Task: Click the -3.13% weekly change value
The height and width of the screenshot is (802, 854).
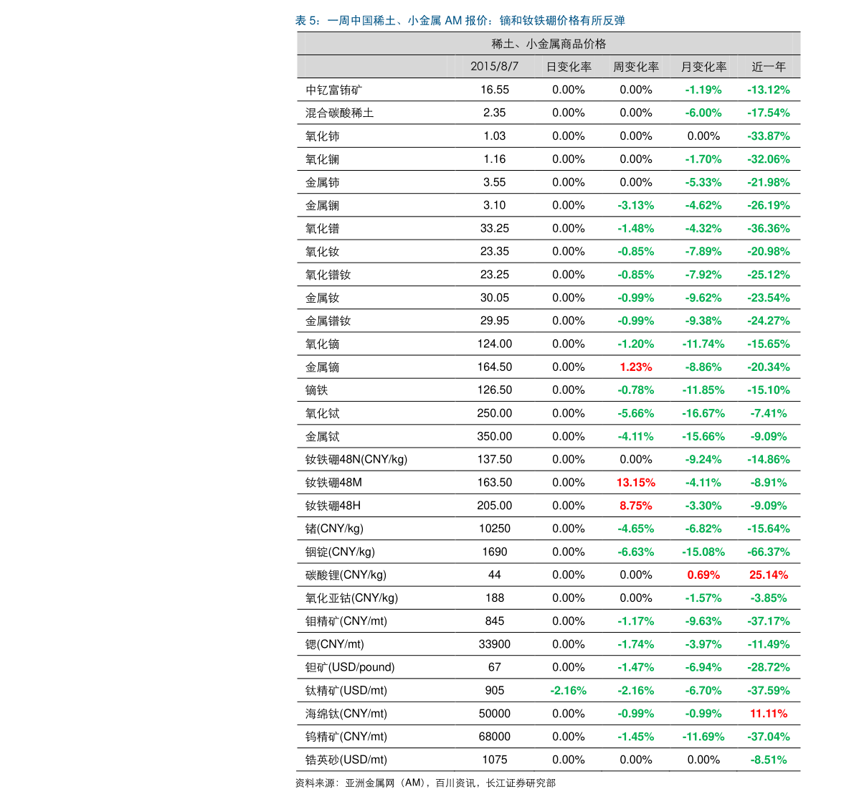Action: click(x=635, y=206)
